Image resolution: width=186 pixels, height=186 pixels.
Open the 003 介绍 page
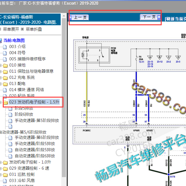pos(17,46)
